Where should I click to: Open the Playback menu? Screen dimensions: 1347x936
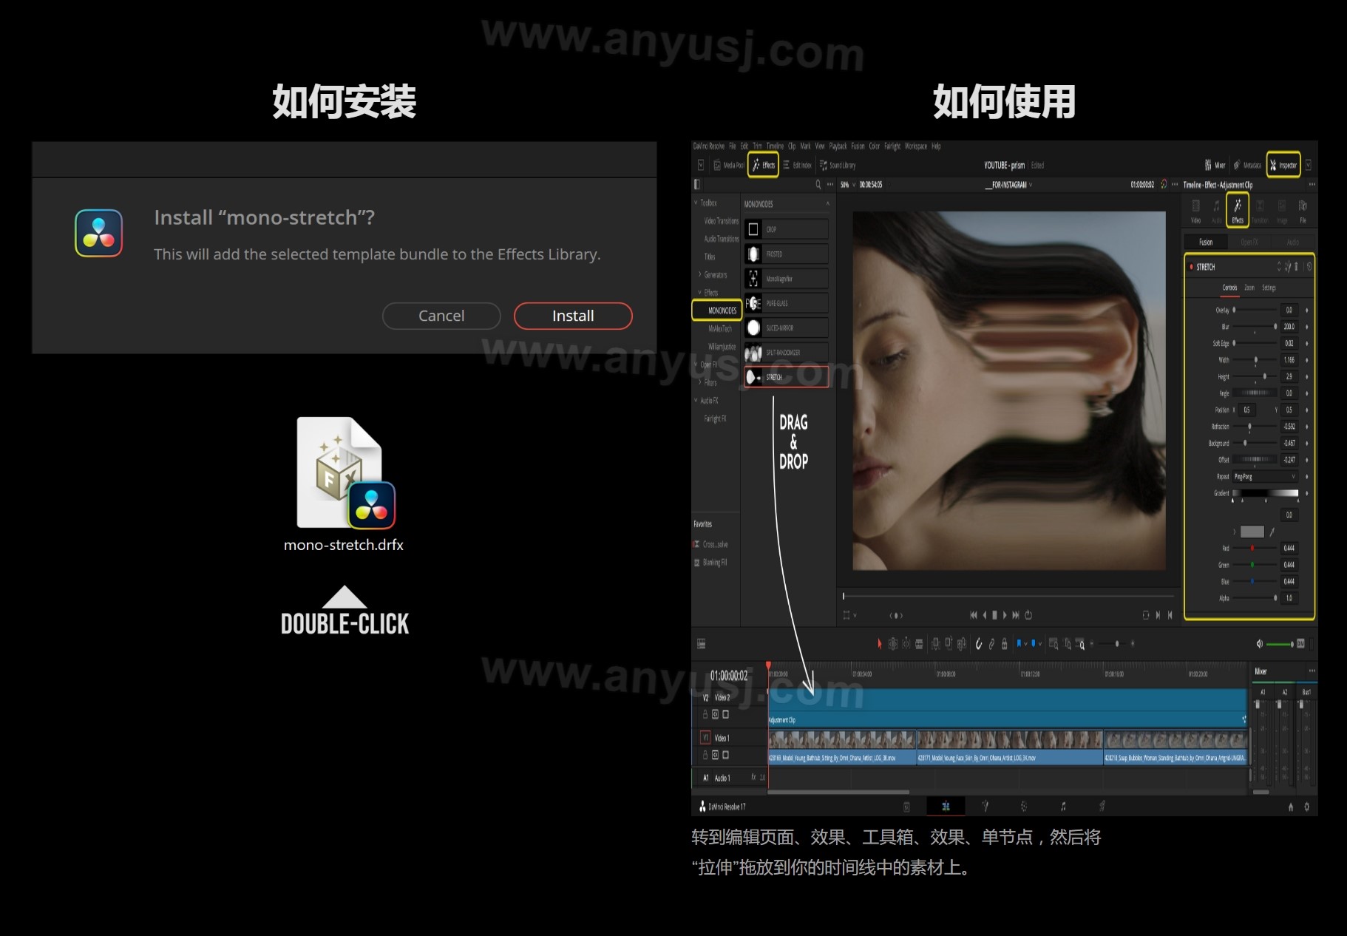(x=838, y=146)
